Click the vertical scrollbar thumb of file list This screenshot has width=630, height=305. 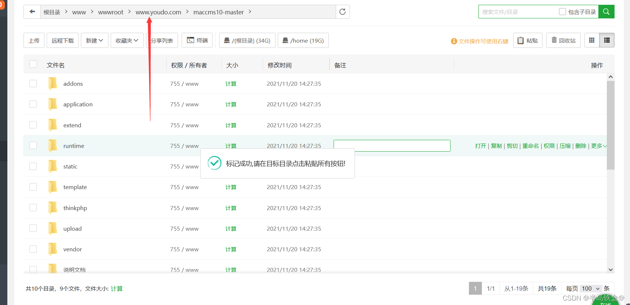(x=611, y=125)
